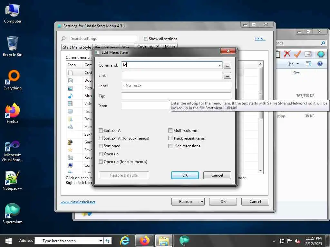Browse for a command with the ... button
This screenshot has width=330, height=247.
(227, 65)
